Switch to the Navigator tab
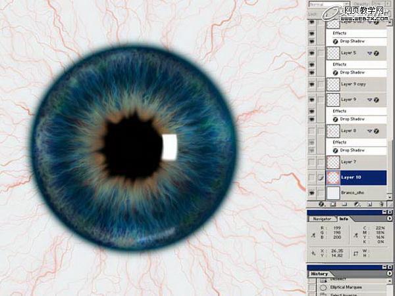 click(323, 218)
